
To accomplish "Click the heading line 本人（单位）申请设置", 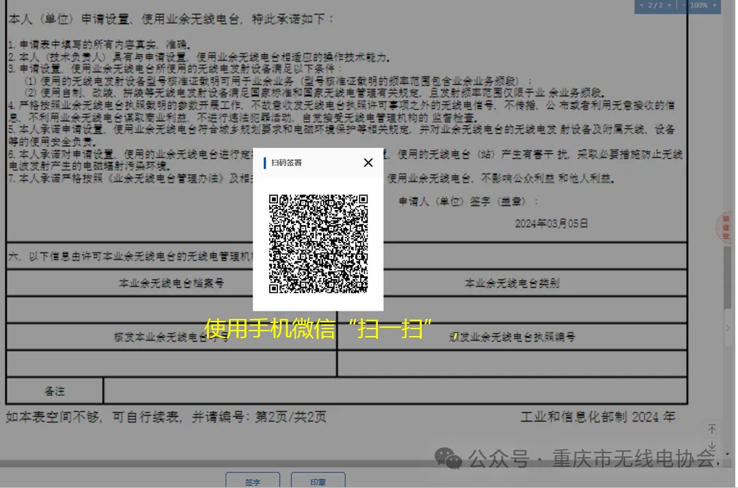I will 171,19.
